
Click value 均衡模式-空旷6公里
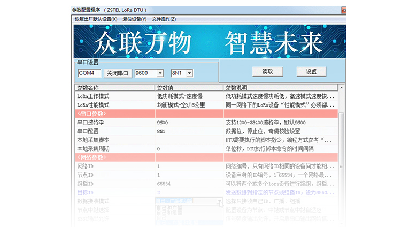[181, 105]
